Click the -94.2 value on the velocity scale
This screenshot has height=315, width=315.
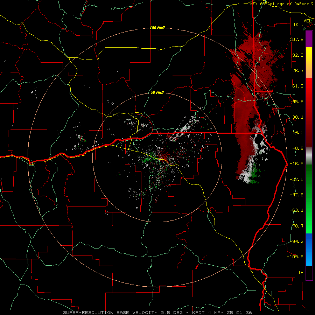tap(297, 241)
